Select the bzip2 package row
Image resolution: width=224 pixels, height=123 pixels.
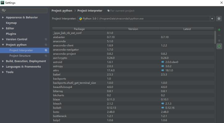[133, 120]
